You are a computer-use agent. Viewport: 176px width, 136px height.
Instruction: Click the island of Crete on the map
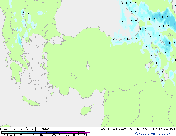pyautogui.click(x=31, y=101)
